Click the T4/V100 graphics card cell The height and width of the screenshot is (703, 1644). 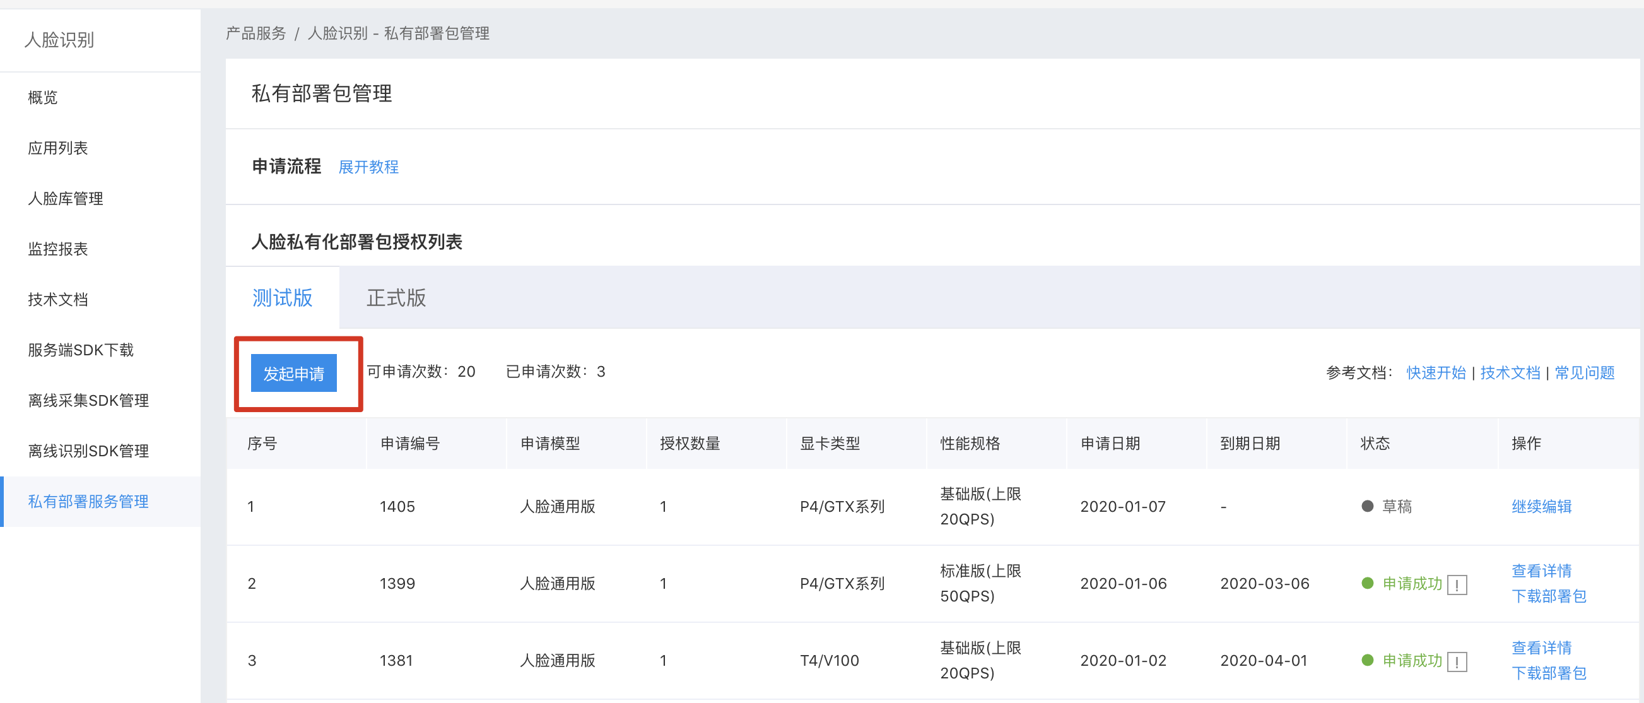830,661
